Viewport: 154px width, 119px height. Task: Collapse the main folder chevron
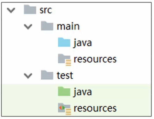tap(28, 27)
